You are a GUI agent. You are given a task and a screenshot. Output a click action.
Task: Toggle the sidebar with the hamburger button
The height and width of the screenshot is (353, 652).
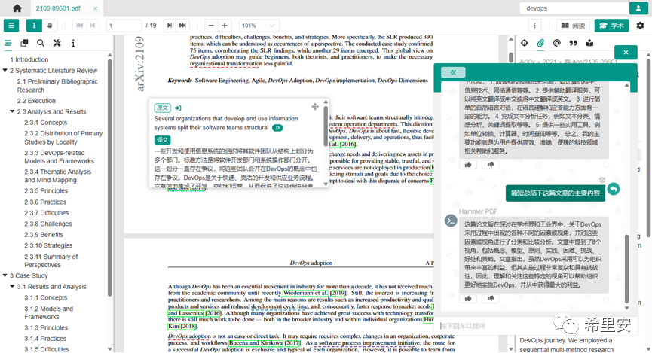click(x=11, y=26)
